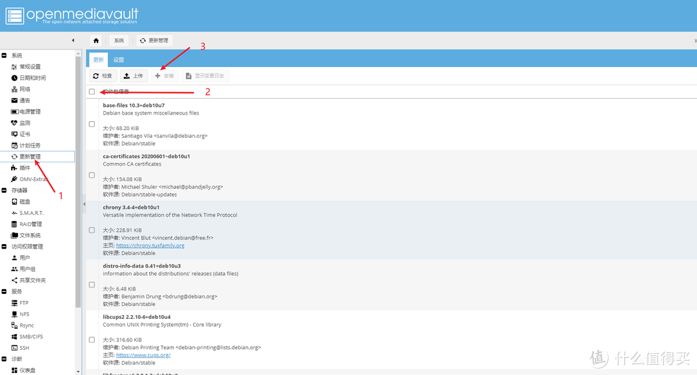Select the libcups2 2.2.10-6+deb10u4 title
This screenshot has height=375, width=697.
(x=136, y=317)
